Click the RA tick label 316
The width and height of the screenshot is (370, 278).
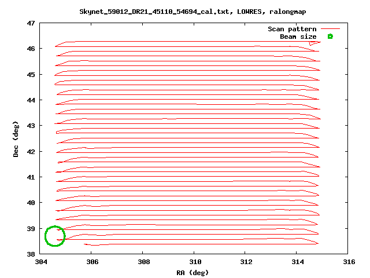pyautogui.click(x=349, y=262)
